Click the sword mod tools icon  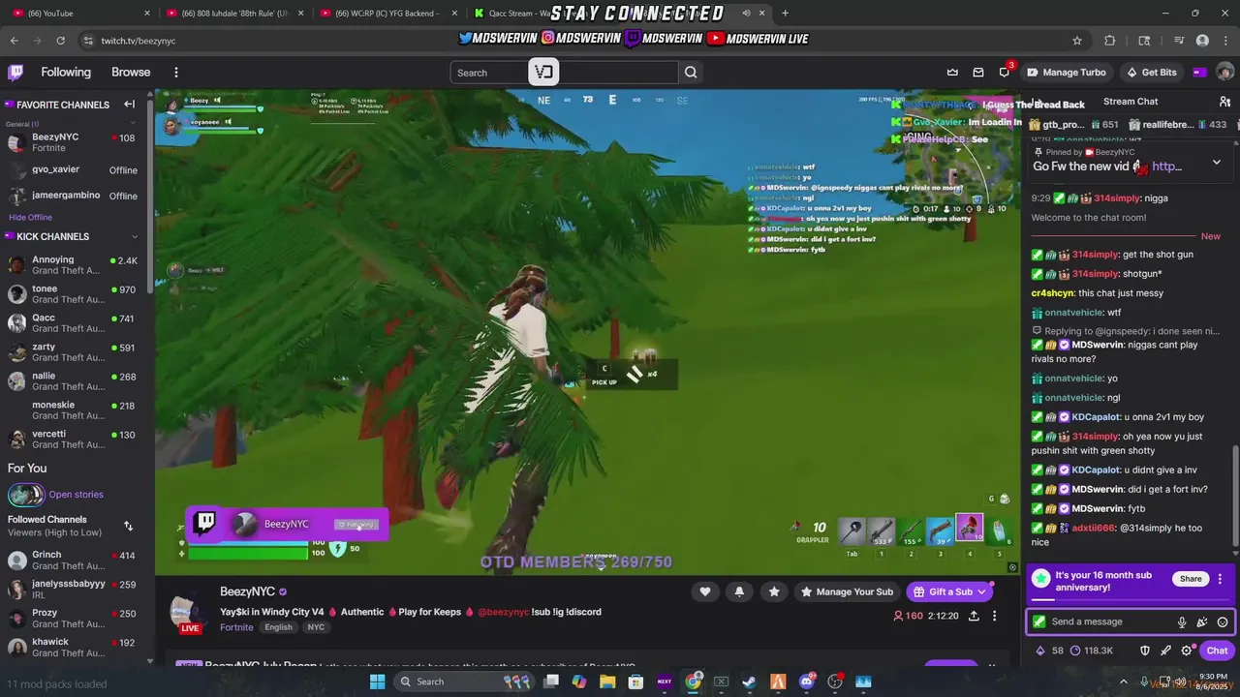click(x=1165, y=651)
